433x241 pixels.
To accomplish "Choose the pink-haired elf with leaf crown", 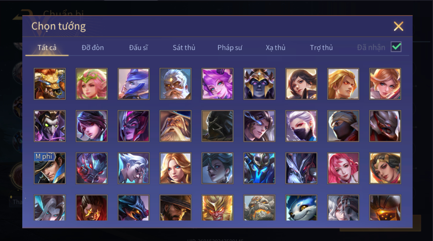I will pos(92,84).
